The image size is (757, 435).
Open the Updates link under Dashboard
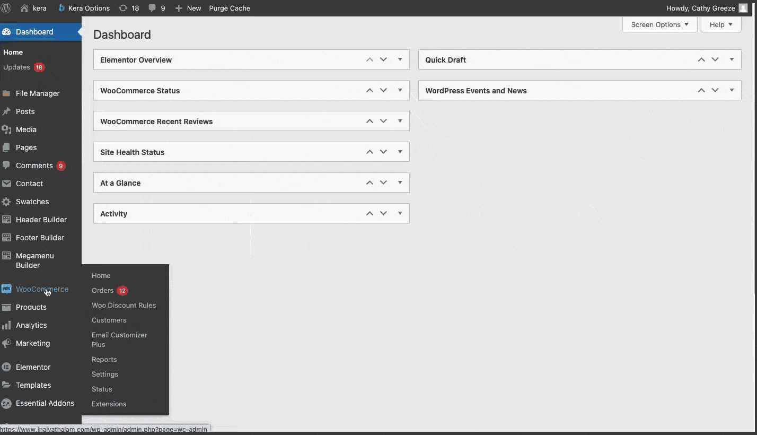[x=16, y=67]
